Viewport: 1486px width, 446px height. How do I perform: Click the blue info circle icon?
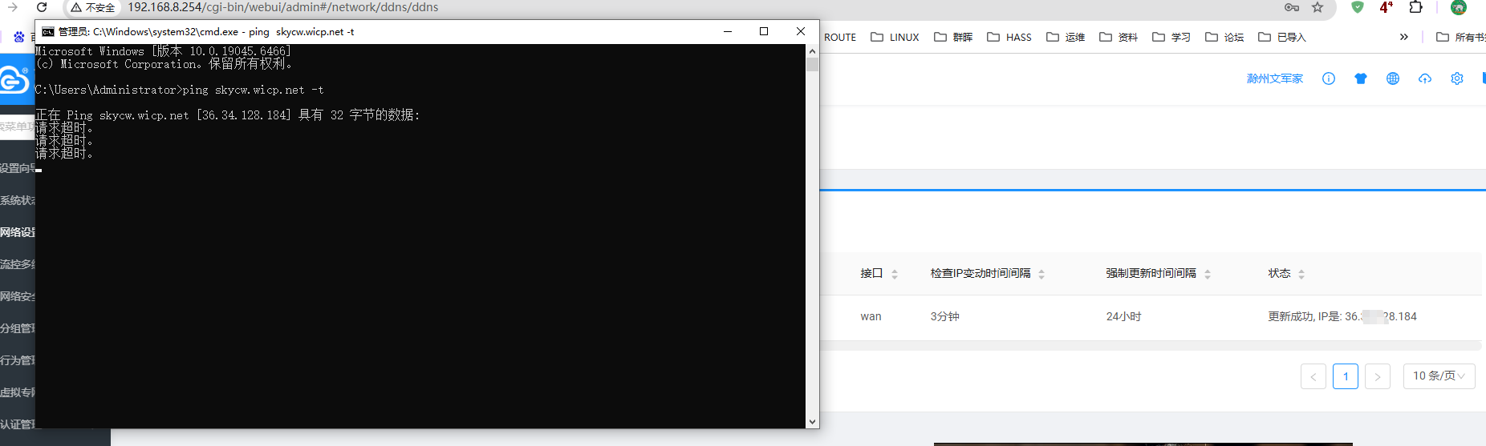(1329, 78)
